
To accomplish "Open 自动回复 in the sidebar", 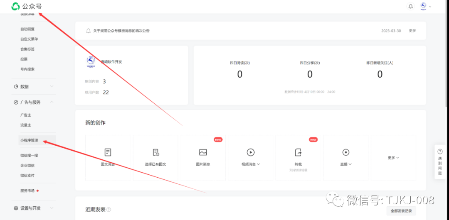I will coord(27,29).
